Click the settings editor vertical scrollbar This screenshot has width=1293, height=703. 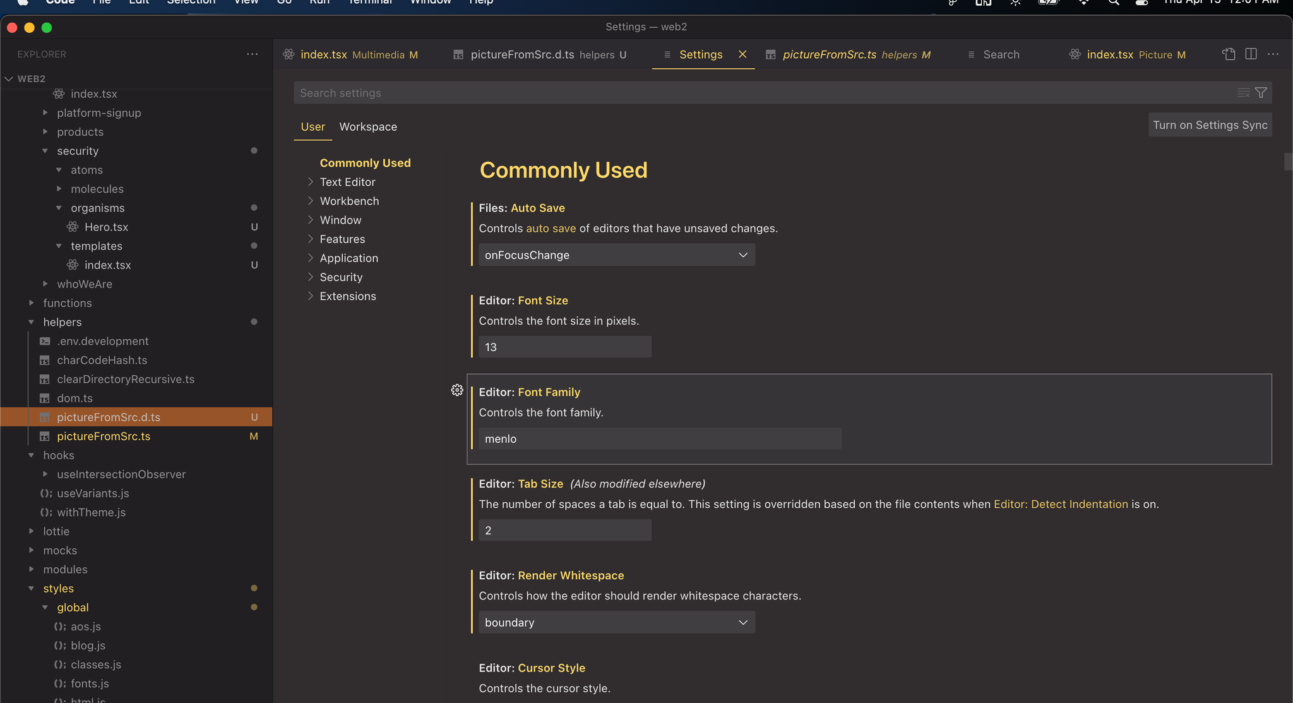1288,162
